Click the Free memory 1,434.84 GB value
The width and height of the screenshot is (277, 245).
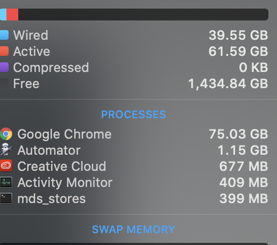coord(228,84)
